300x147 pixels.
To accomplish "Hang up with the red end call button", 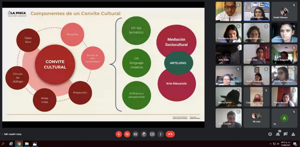I will pyautogui.click(x=170, y=134).
